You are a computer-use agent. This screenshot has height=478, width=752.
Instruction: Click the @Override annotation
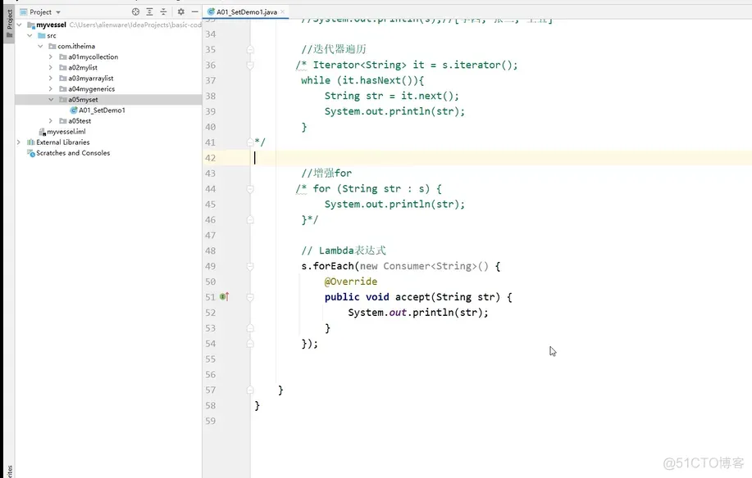[351, 282]
